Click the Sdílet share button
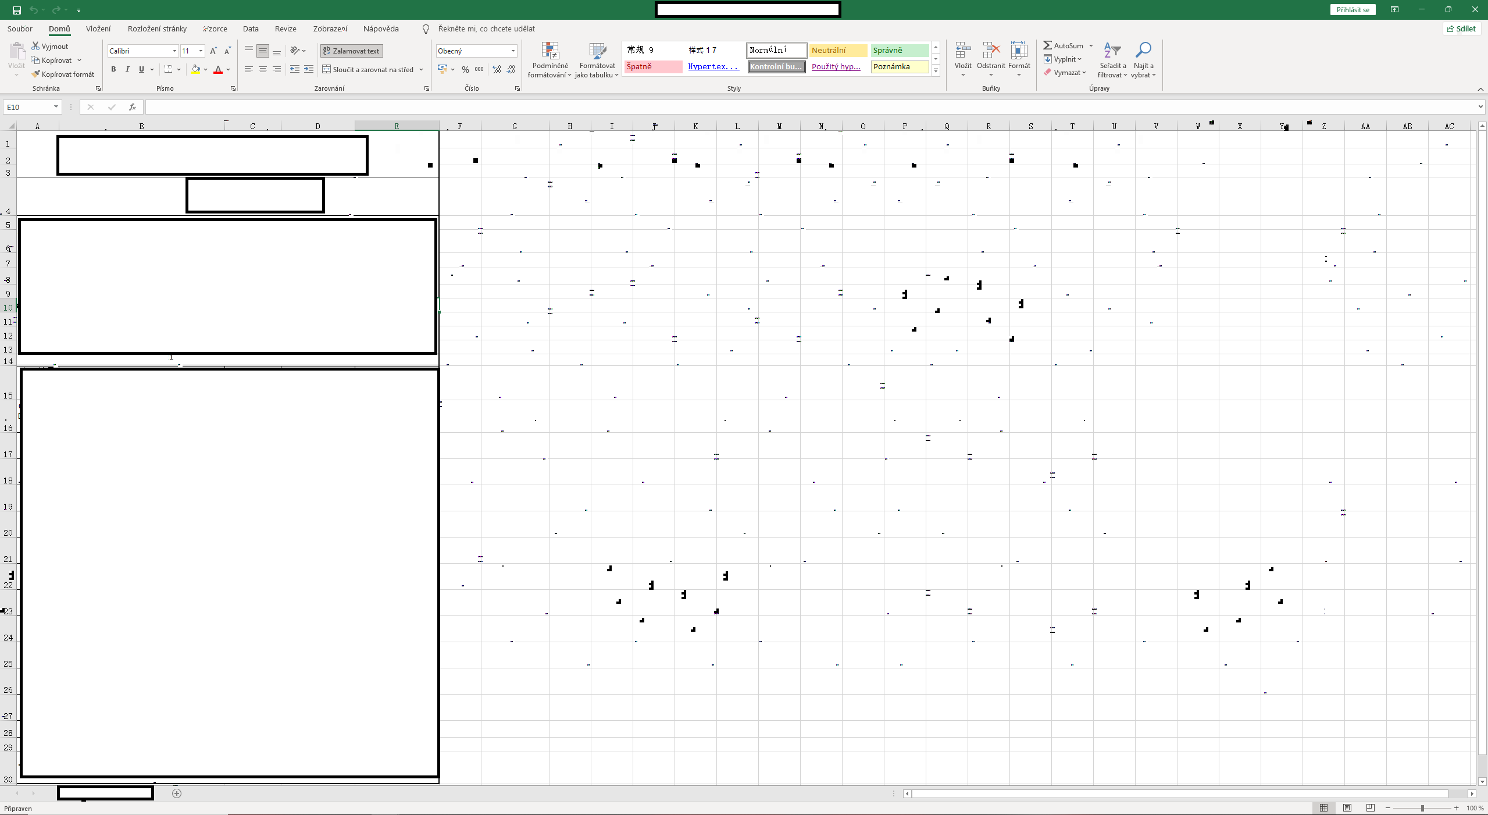Viewport: 1488px width, 815px height. point(1461,29)
